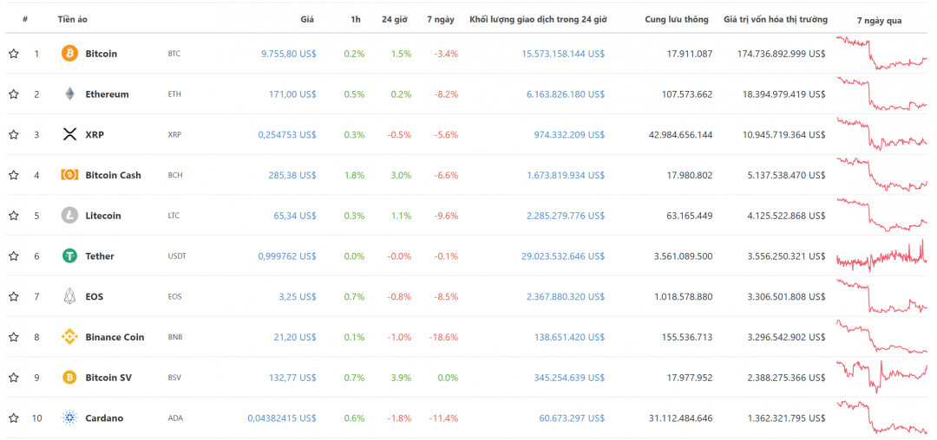
Task: Toggle the watchlist star for XRP
Action: [x=14, y=135]
